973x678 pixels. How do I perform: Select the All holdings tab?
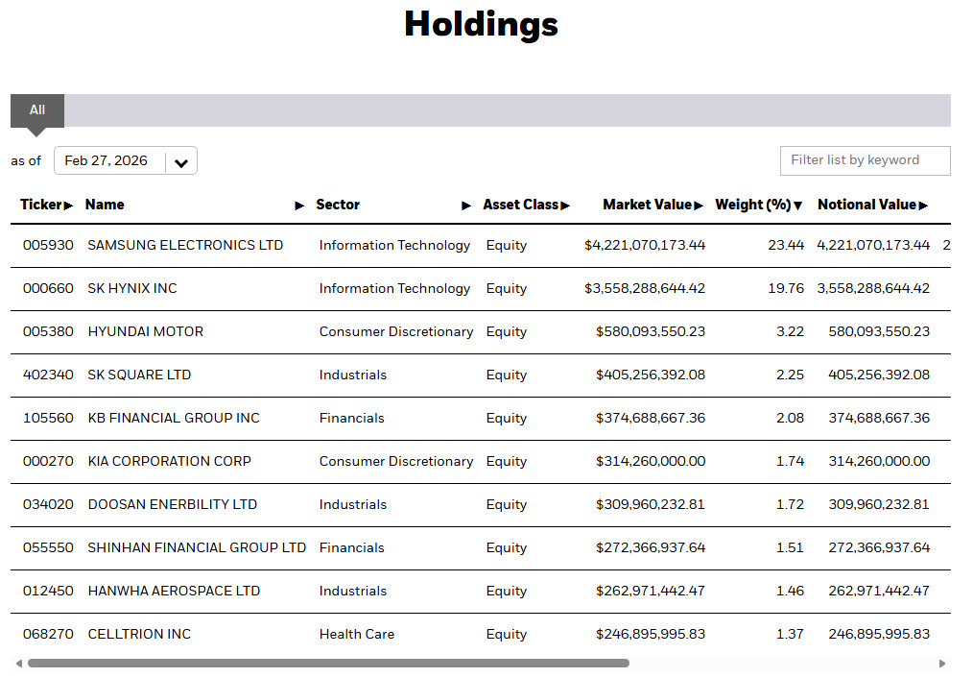[x=37, y=110]
